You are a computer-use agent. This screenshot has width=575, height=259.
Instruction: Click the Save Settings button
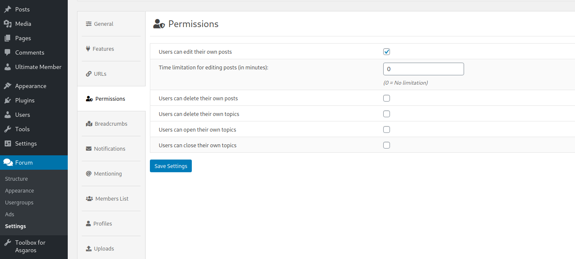(x=171, y=166)
